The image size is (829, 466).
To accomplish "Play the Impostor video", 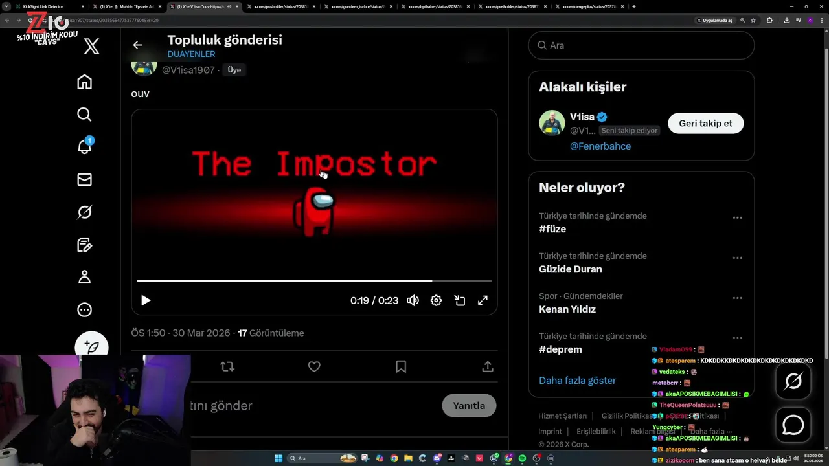I will click(146, 300).
